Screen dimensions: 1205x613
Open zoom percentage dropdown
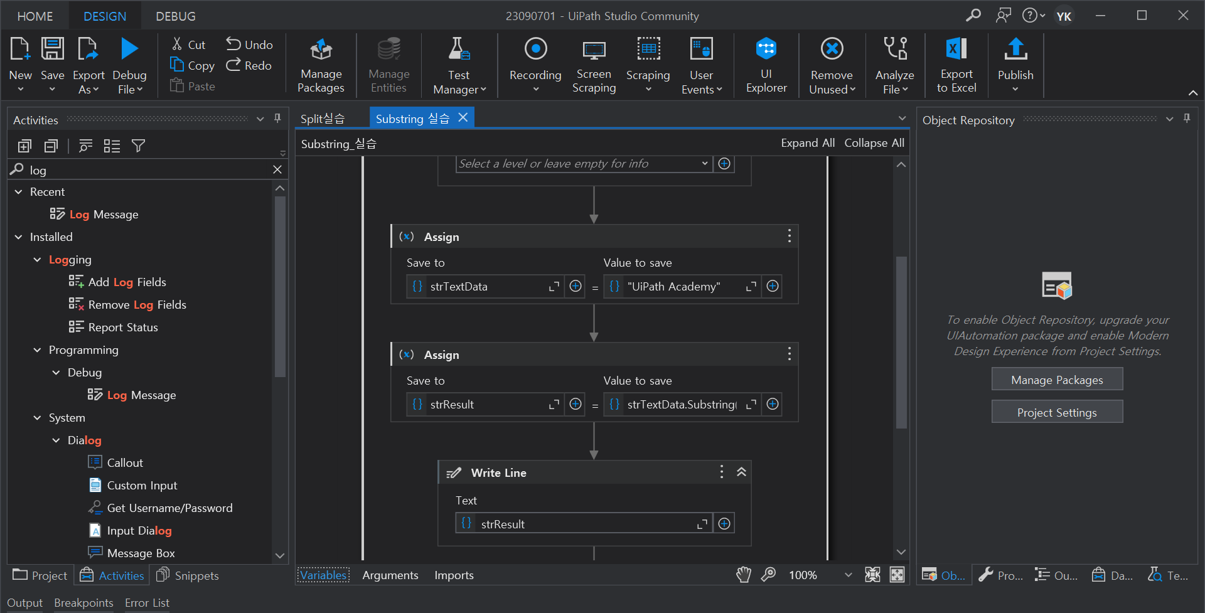[x=848, y=575]
